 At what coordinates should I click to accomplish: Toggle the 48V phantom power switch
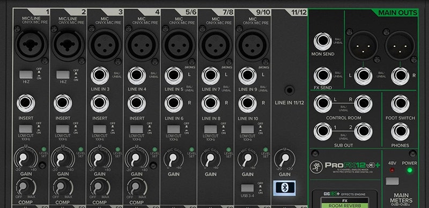(x=392, y=181)
